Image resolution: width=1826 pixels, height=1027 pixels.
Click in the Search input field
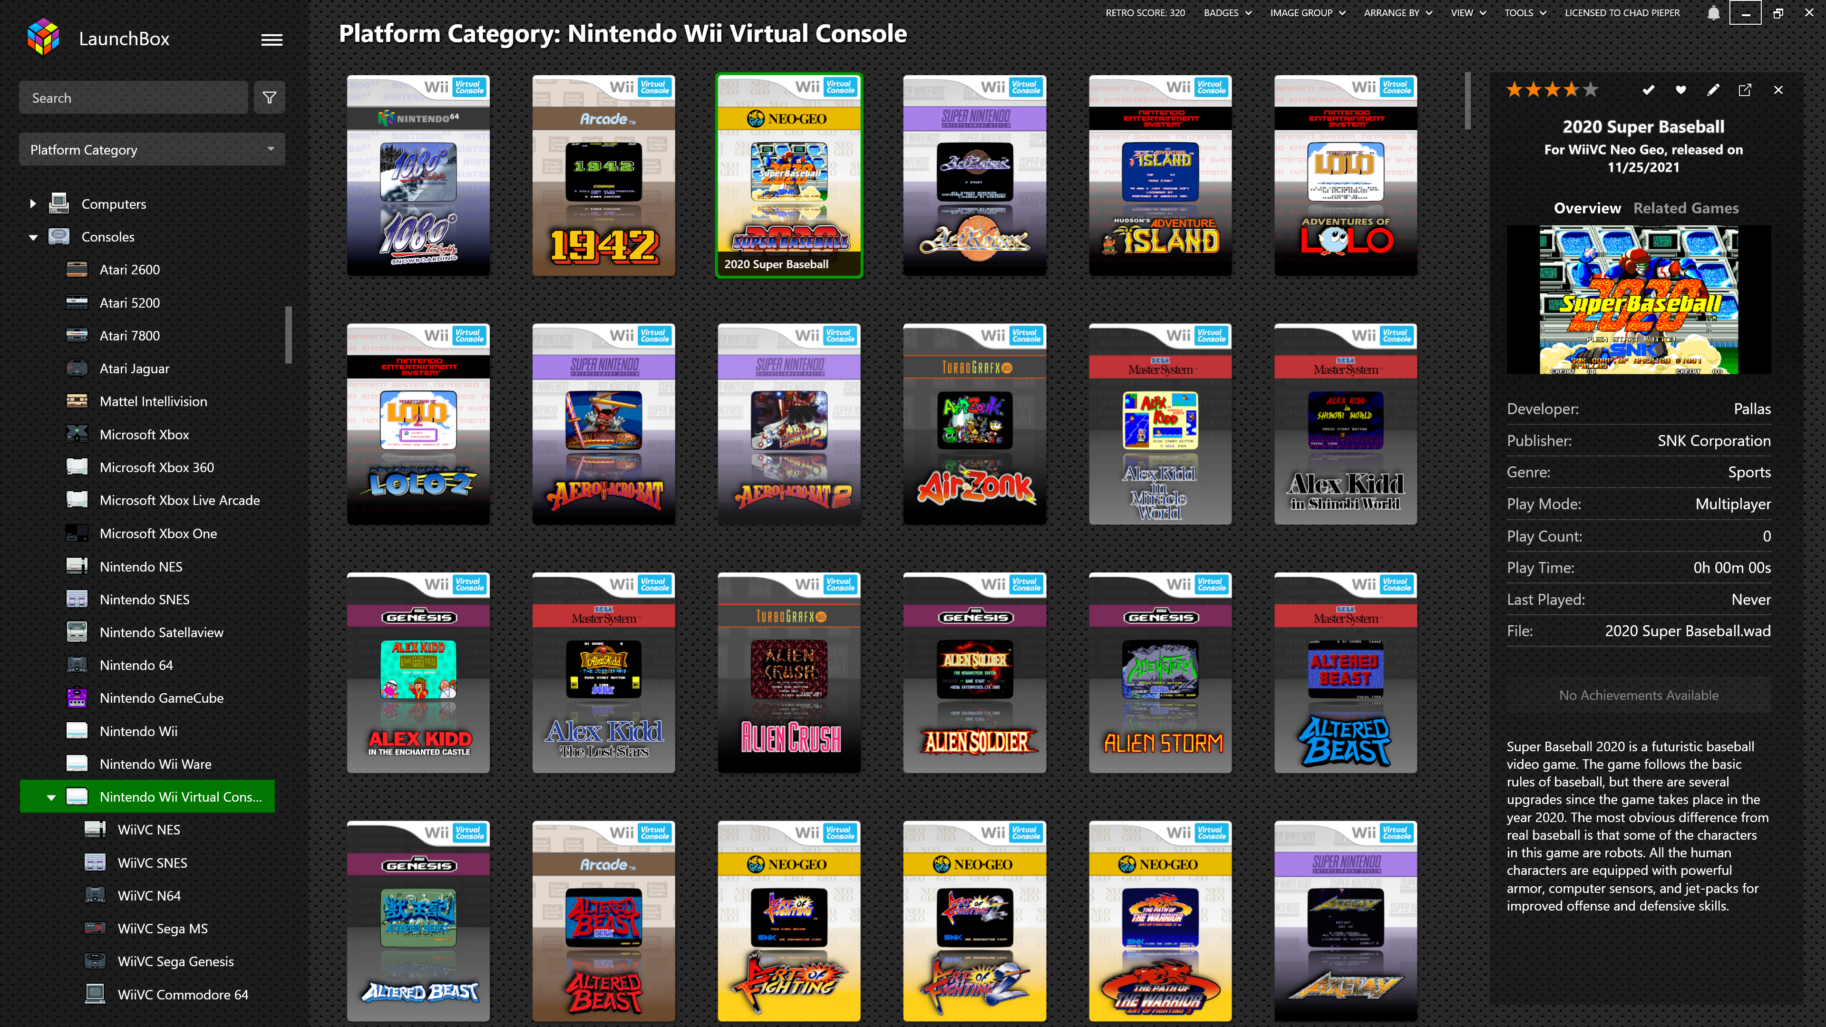(133, 98)
